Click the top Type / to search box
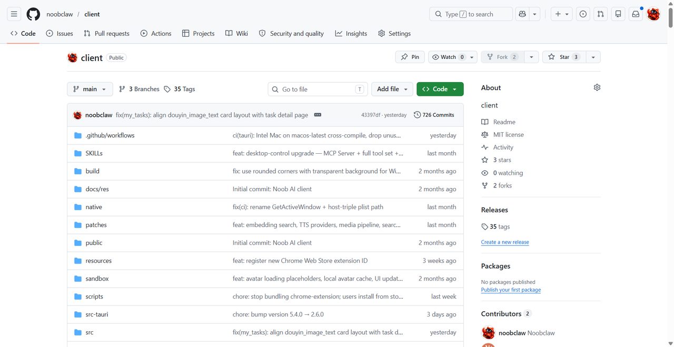This screenshot has height=347, width=674. pyautogui.click(x=471, y=14)
